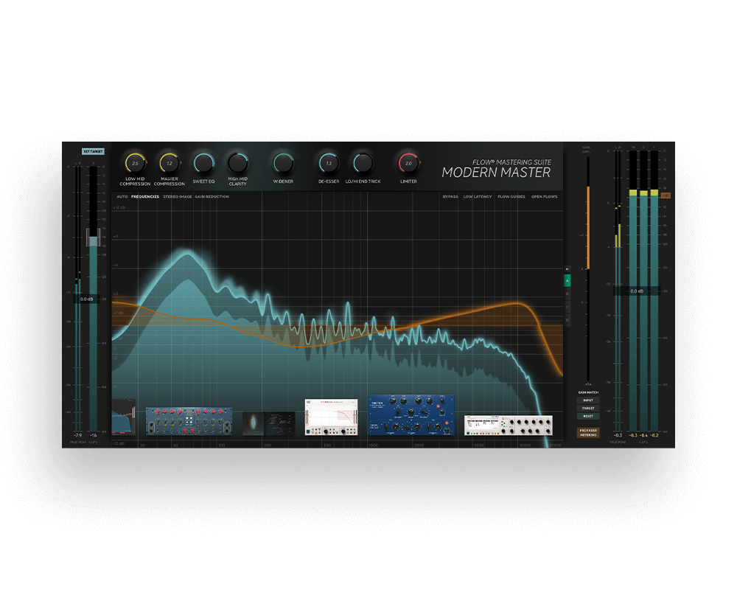Toggle Low Latency mode
The width and height of the screenshot is (737, 590).
tap(478, 197)
